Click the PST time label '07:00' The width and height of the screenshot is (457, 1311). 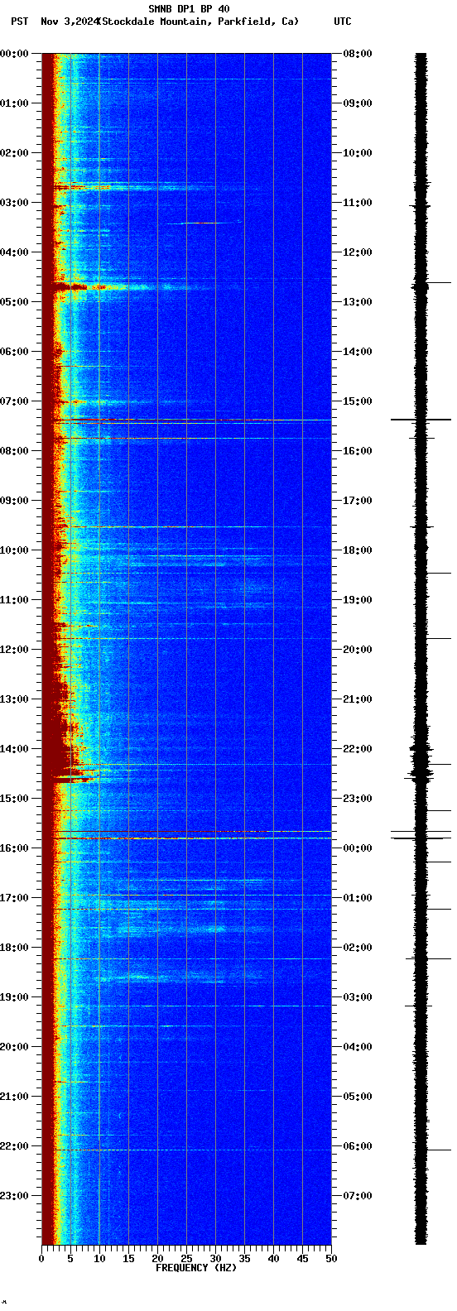point(14,401)
